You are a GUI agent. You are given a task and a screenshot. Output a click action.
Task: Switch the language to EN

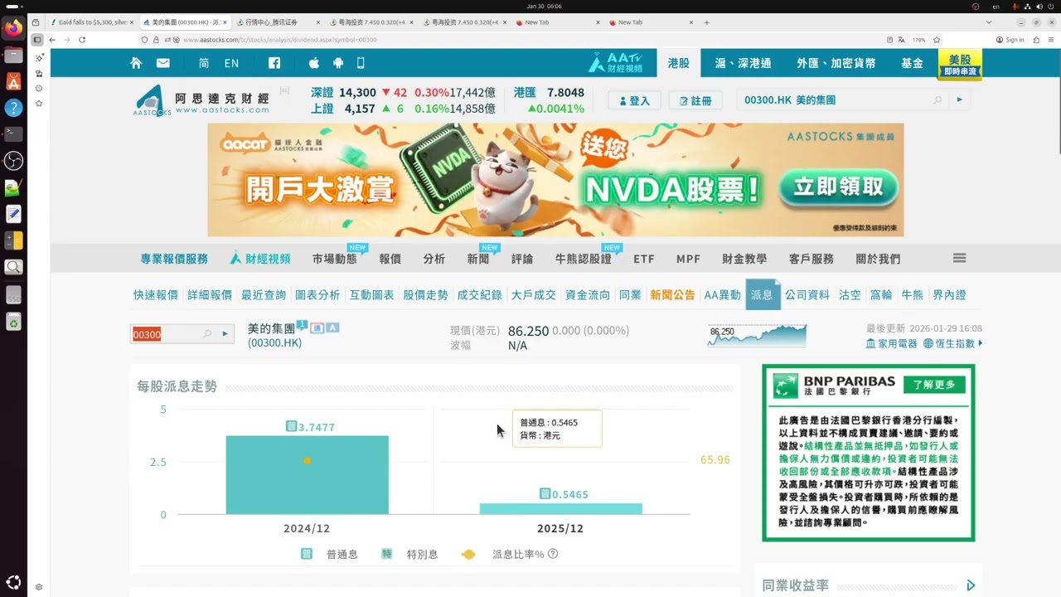pyautogui.click(x=231, y=63)
